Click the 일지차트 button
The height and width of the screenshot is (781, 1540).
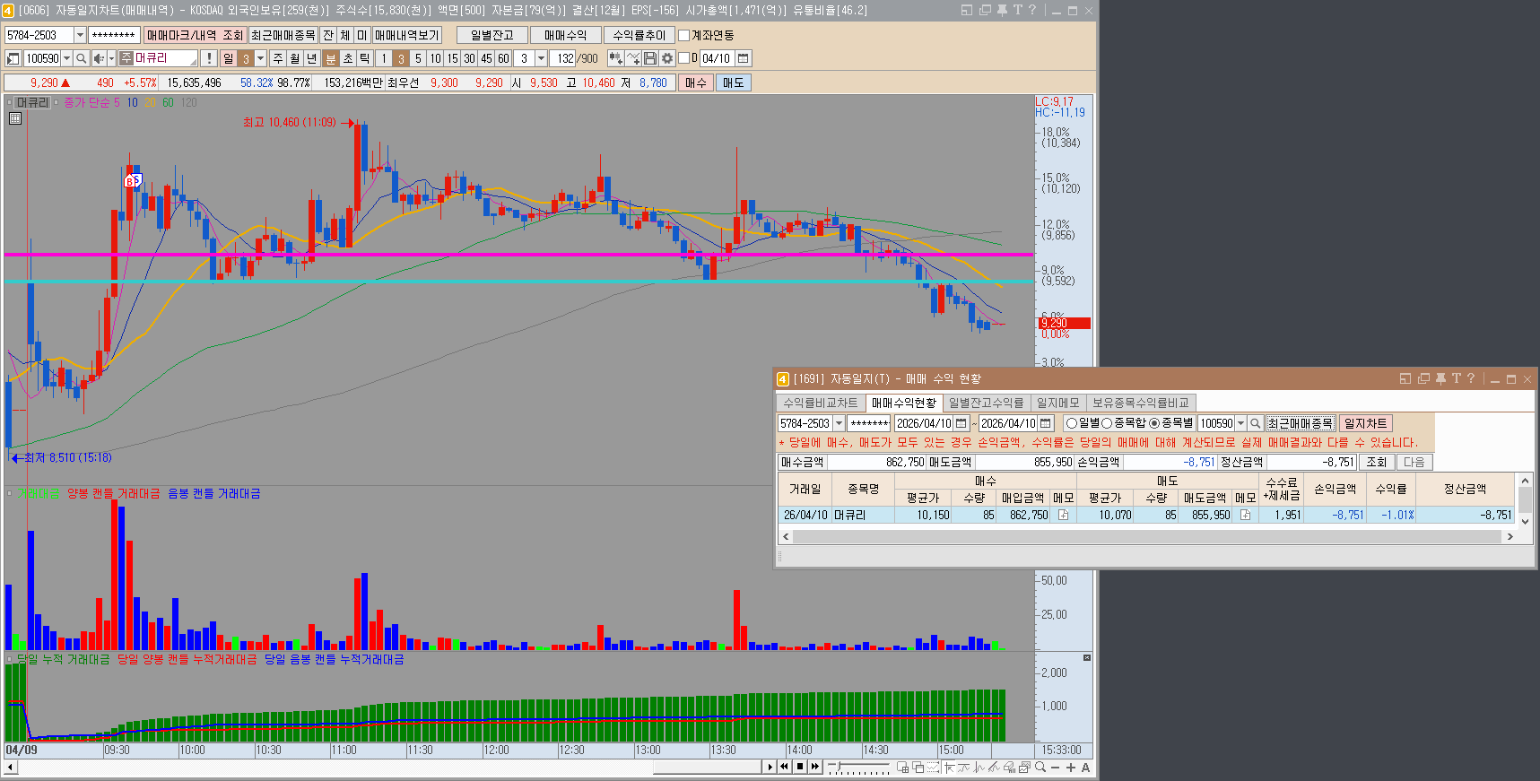coord(1365,423)
